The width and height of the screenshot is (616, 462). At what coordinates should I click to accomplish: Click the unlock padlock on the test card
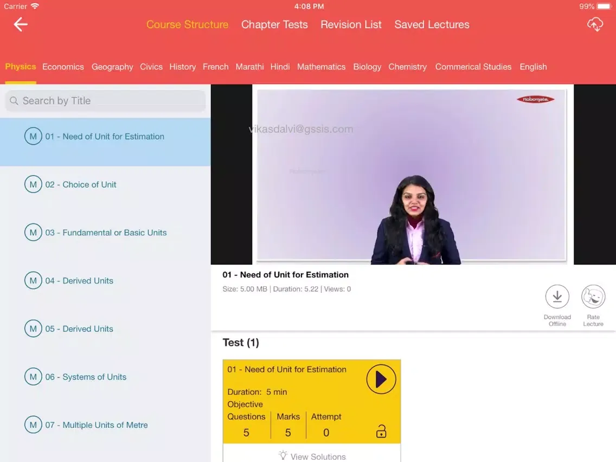click(381, 431)
